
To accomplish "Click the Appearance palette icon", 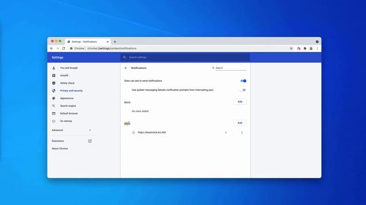I will coord(54,98).
